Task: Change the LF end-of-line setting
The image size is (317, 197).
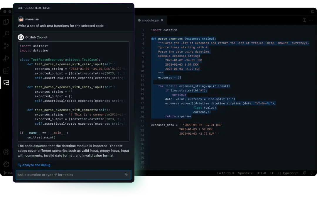Action: coord(272,173)
